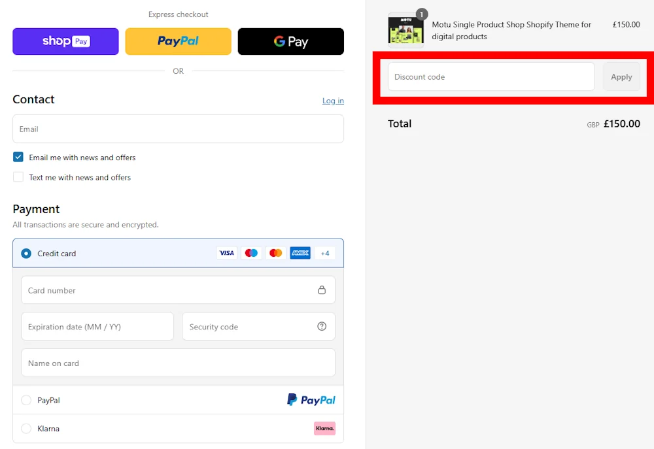The image size is (654, 449).
Task: Select the Klarna payment method
Action: click(26, 429)
